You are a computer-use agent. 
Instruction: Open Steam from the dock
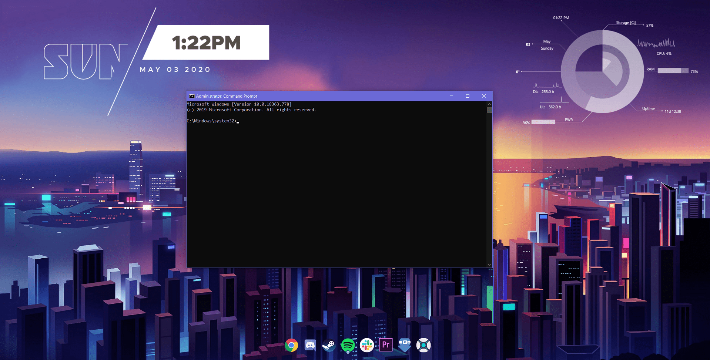329,345
